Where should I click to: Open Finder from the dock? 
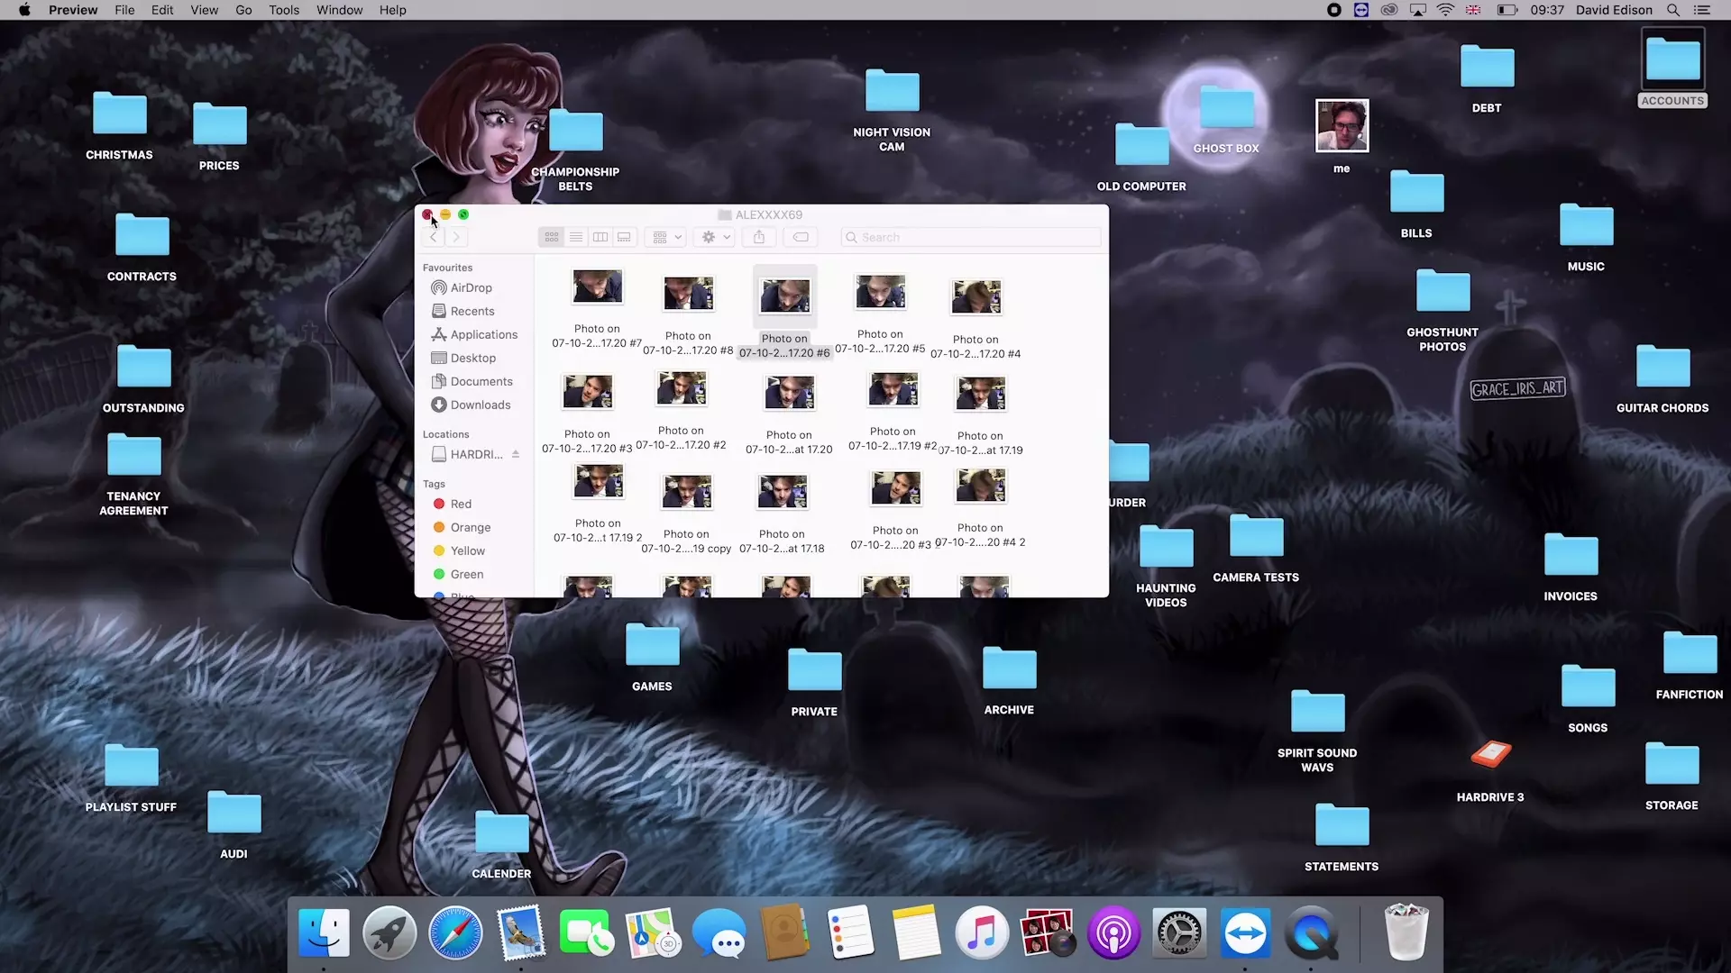click(324, 932)
